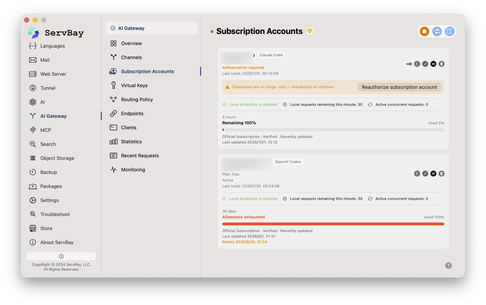
Task: Edit the OpenAI Codex subscription account
Action: [x=425, y=174]
